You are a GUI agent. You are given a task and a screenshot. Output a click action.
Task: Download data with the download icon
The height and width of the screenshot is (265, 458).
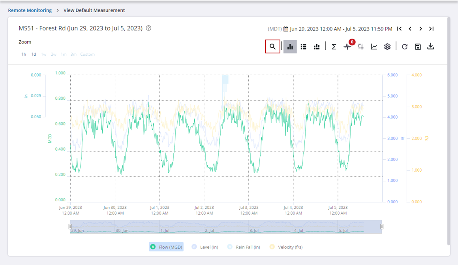pos(430,47)
